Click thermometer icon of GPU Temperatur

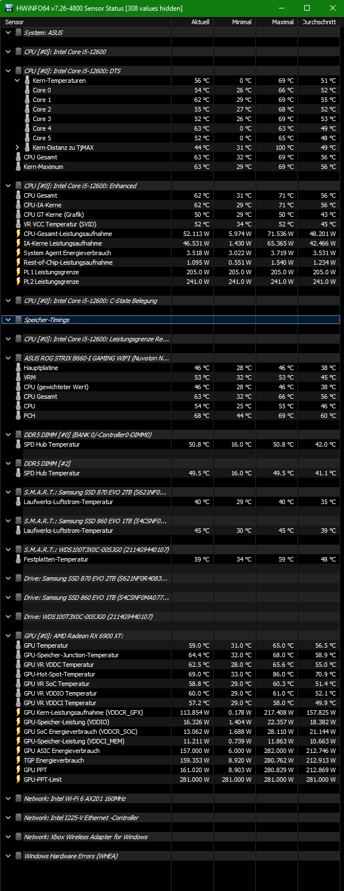(19, 645)
